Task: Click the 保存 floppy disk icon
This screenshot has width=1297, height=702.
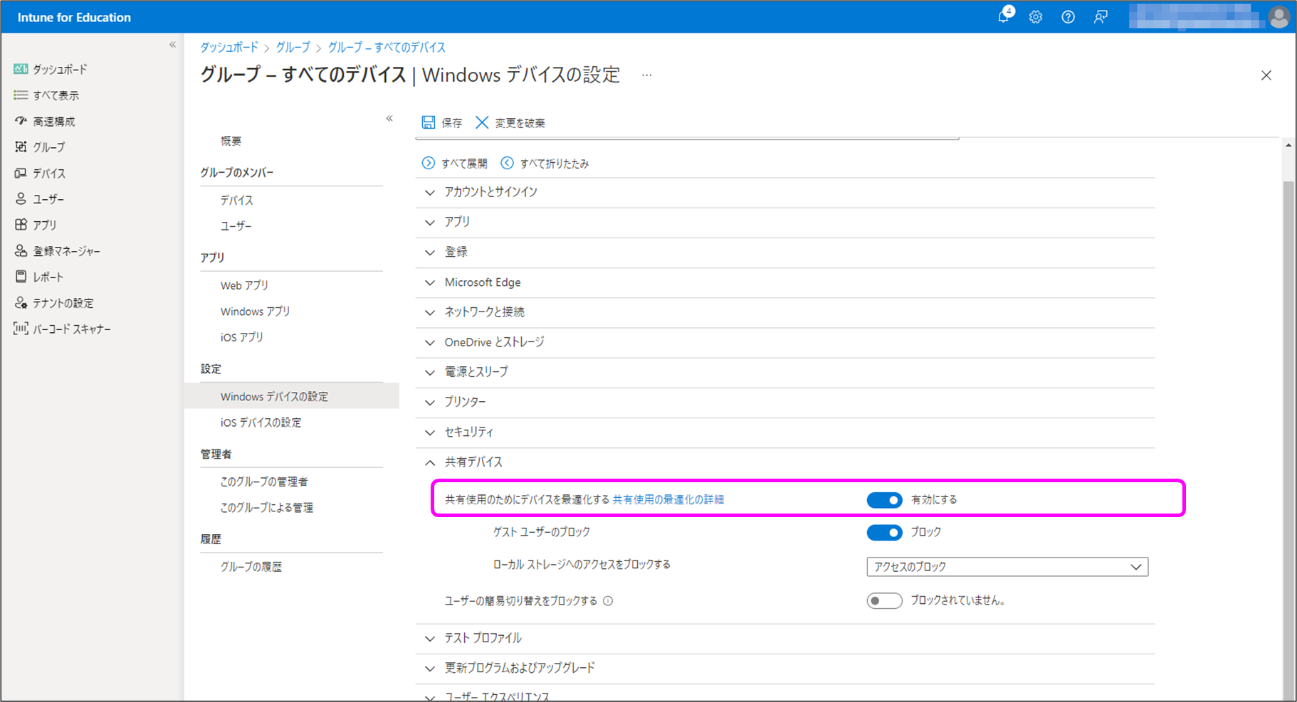Action: coord(428,122)
